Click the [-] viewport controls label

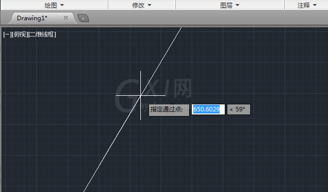pos(7,34)
